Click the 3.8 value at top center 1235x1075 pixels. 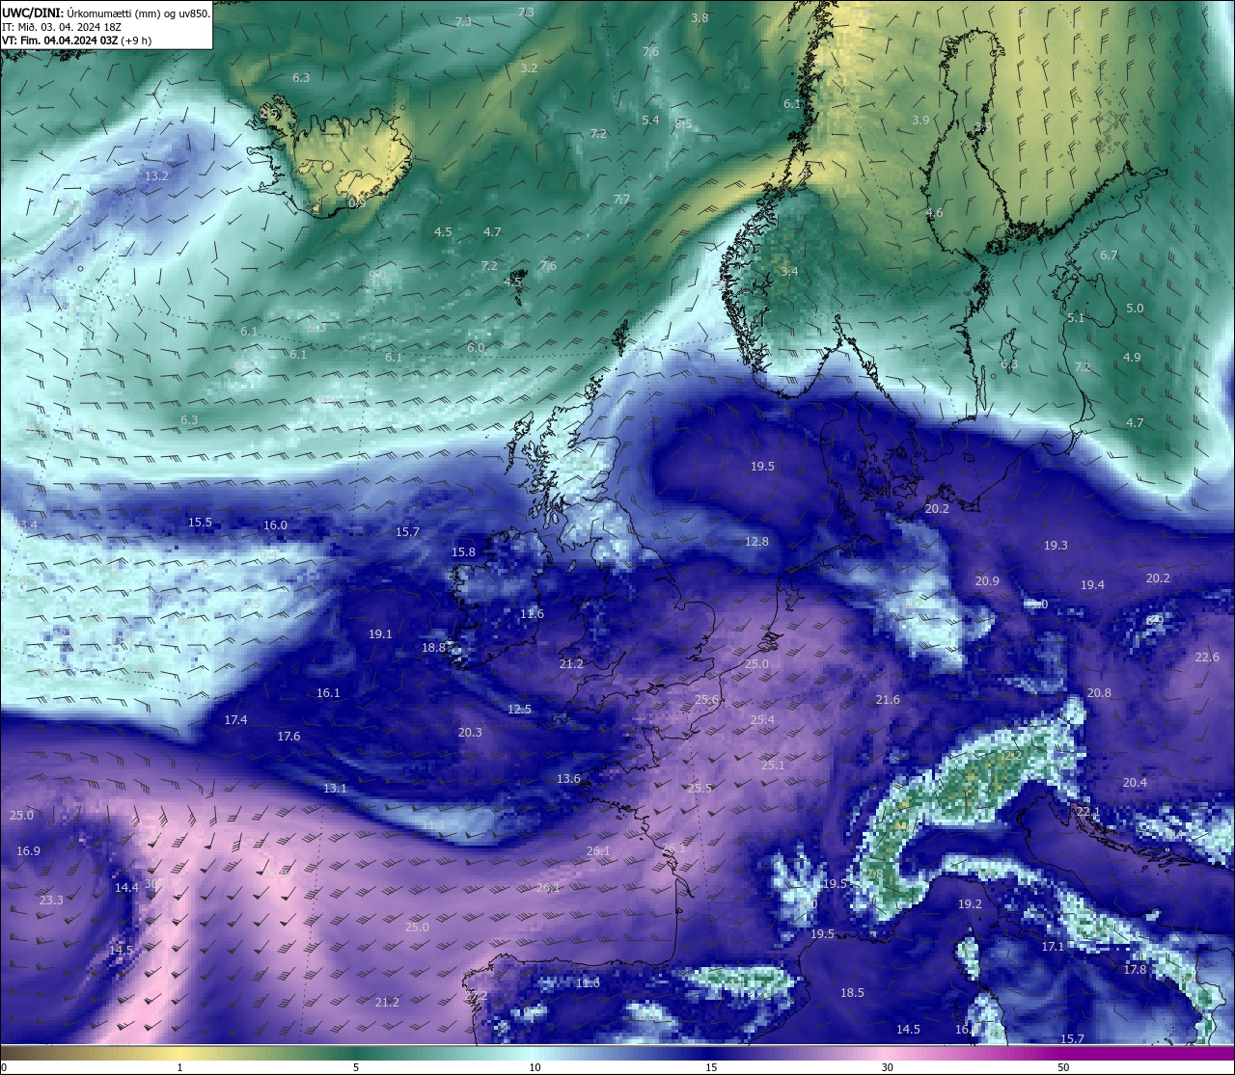(700, 18)
